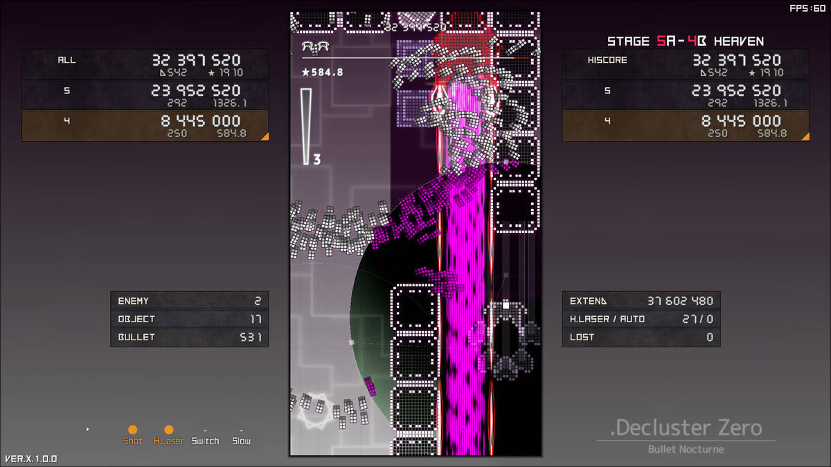Viewport: 831px width, 467px height.
Task: Click the score readout at top of playfield
Action: pos(415,27)
